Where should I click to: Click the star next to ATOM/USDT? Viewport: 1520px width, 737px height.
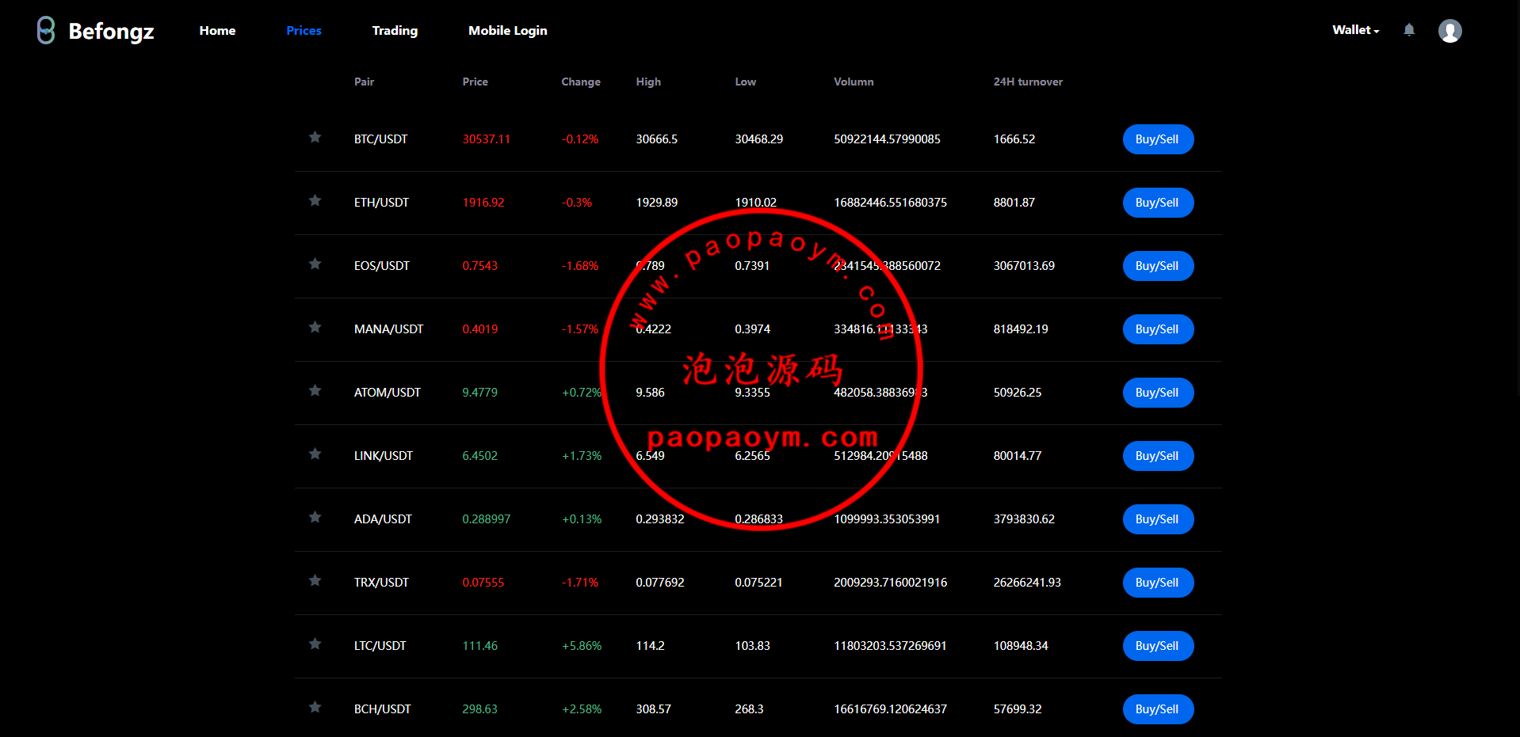pyautogui.click(x=315, y=391)
